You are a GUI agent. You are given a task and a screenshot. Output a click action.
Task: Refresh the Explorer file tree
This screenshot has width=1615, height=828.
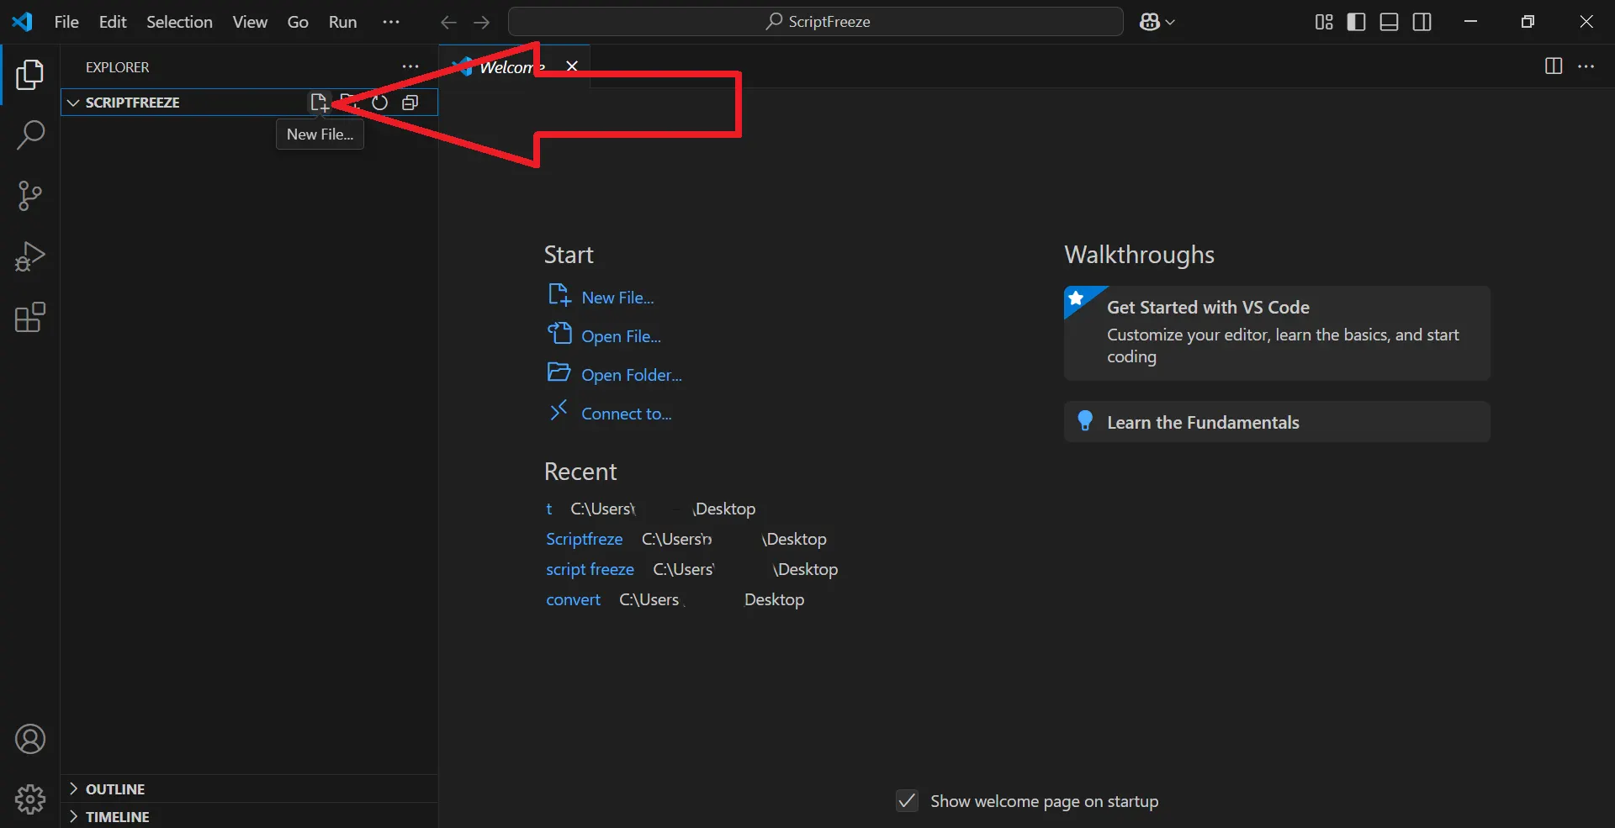point(380,103)
